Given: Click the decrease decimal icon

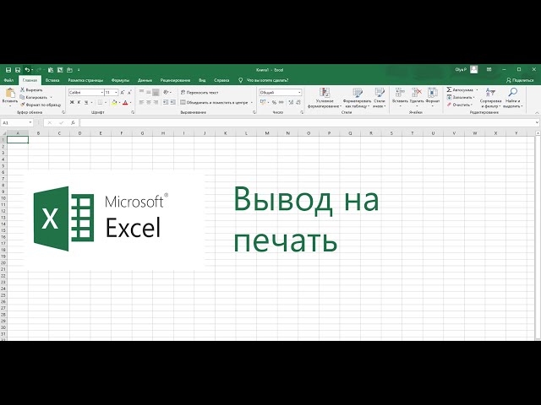Looking at the screenshot, I should click(298, 102).
